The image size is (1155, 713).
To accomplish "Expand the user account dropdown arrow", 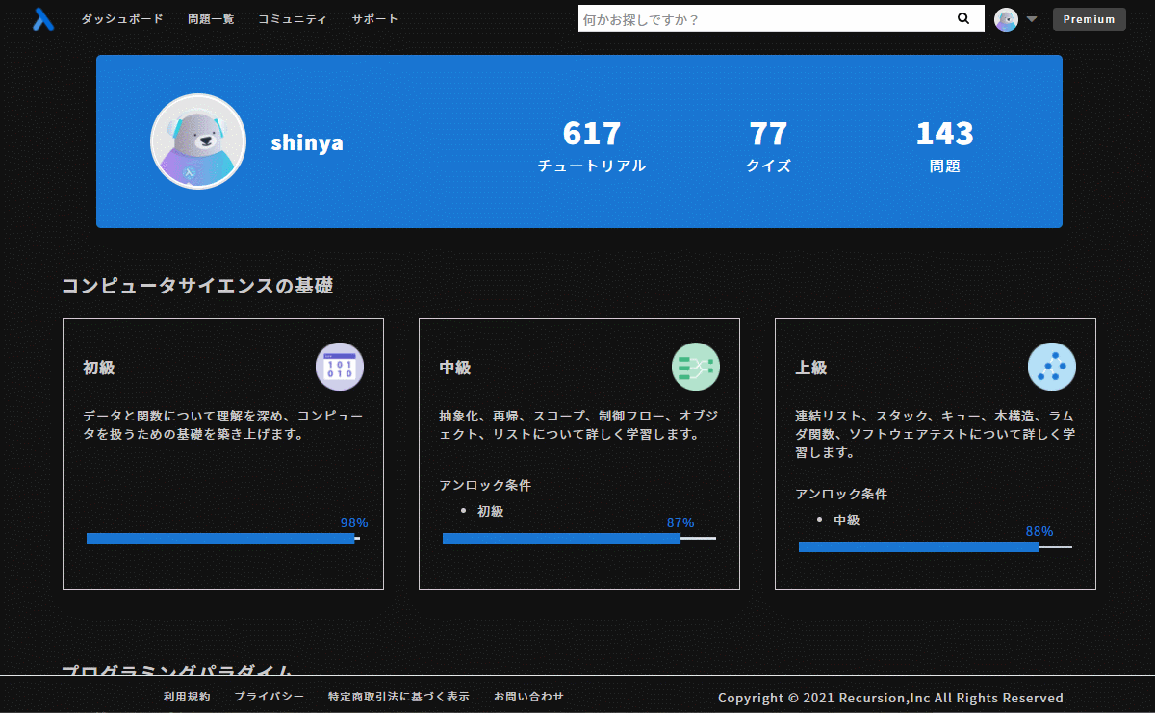I will coord(1032,19).
